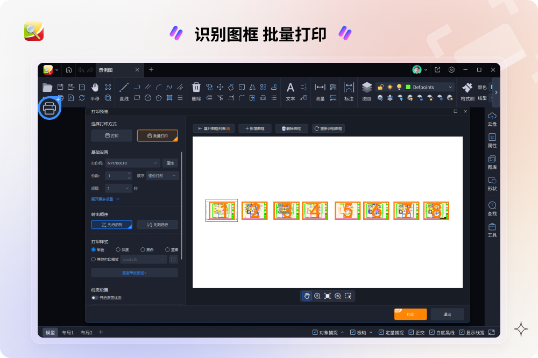Click the orange 打印 button
The height and width of the screenshot is (358, 538).
pyautogui.click(x=410, y=314)
